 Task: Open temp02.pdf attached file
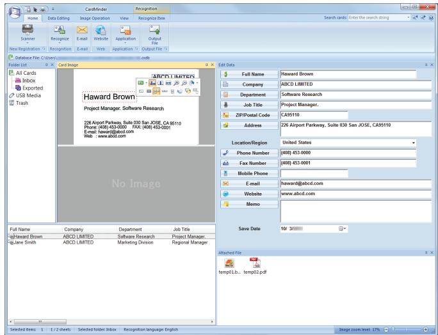(255, 265)
